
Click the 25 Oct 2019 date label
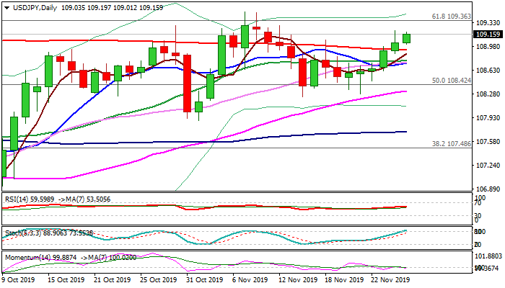[159, 279]
